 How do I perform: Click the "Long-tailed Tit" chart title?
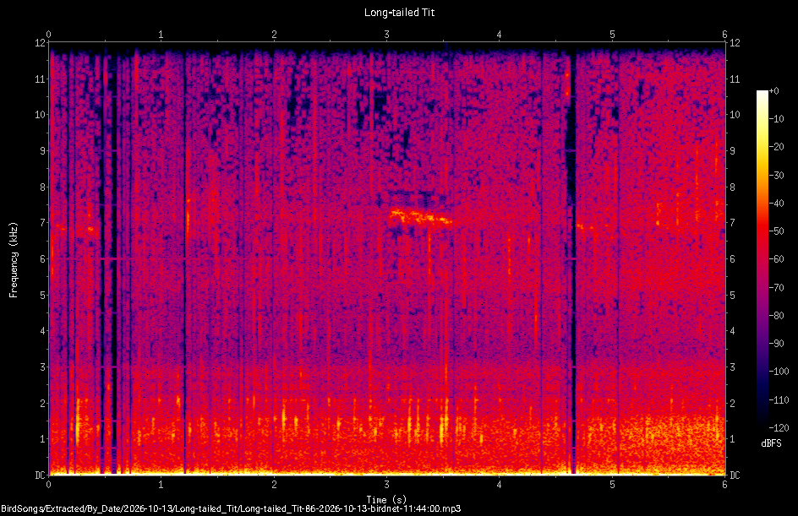[x=399, y=13]
